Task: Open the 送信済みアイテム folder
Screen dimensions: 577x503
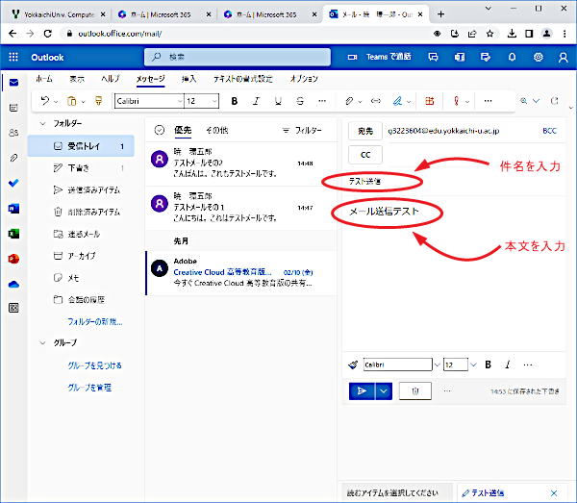Action: click(81, 189)
